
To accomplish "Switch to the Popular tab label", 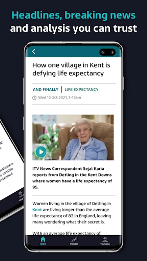I will pyautogui.click(x=74, y=244).
